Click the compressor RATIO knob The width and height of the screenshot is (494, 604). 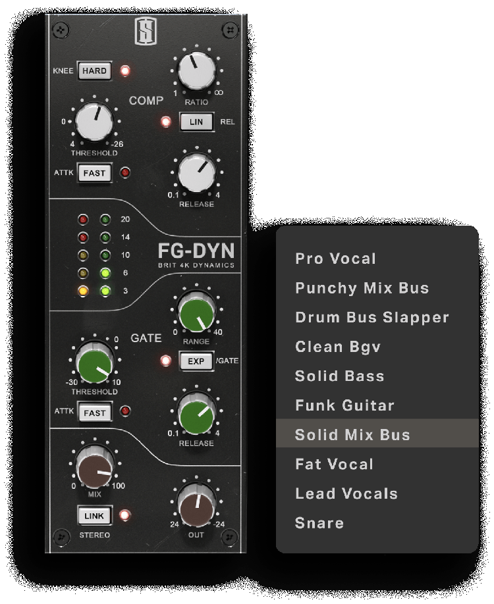197,71
